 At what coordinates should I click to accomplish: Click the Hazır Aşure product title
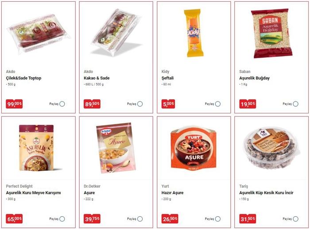tap(172, 193)
